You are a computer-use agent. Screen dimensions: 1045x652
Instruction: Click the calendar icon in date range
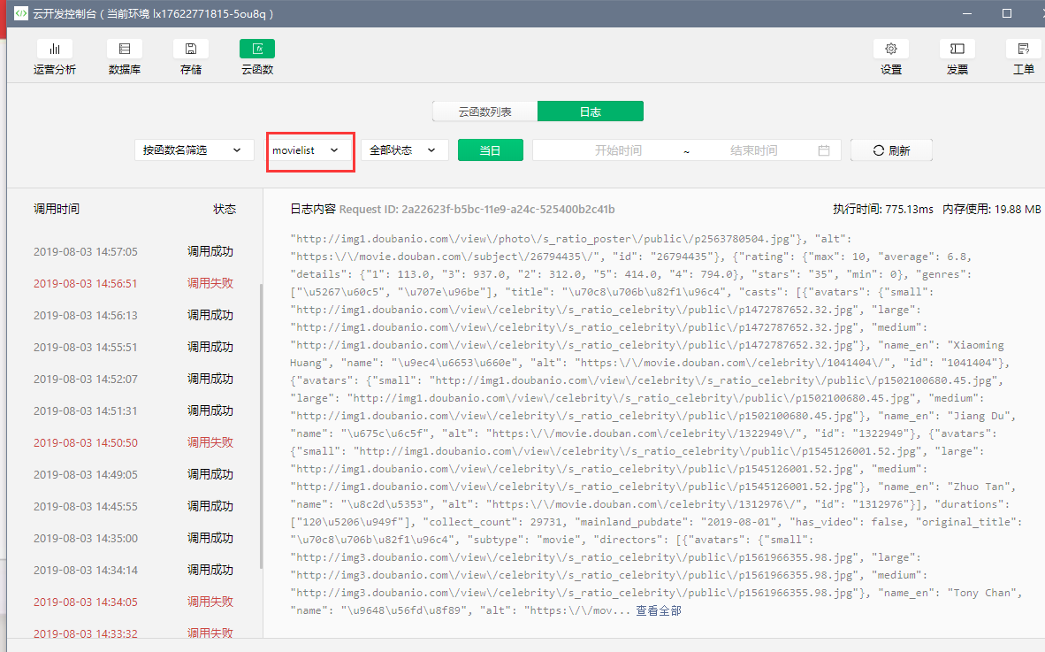(x=824, y=150)
